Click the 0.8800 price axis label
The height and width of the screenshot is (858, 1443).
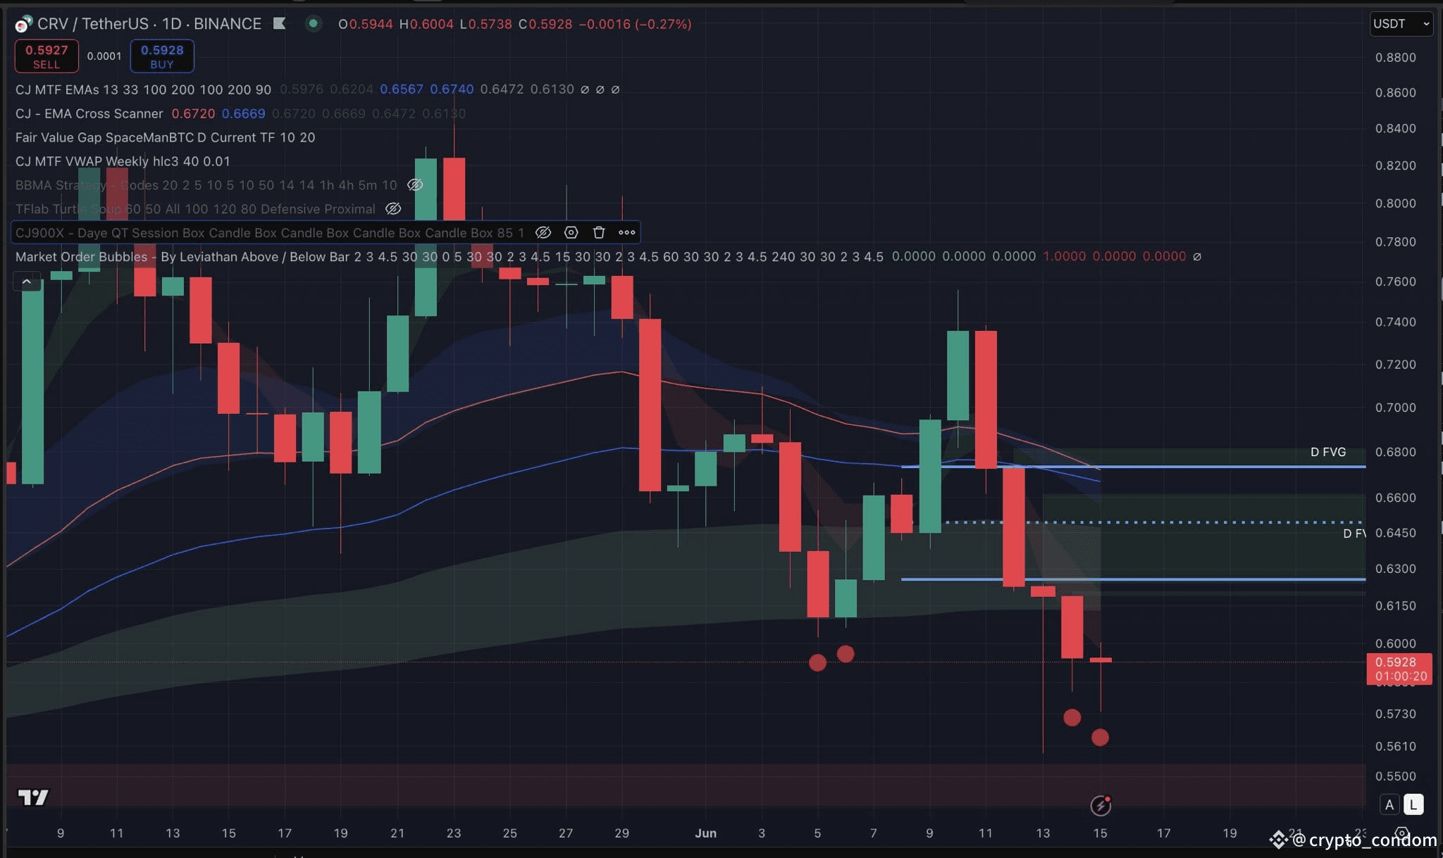click(1395, 58)
